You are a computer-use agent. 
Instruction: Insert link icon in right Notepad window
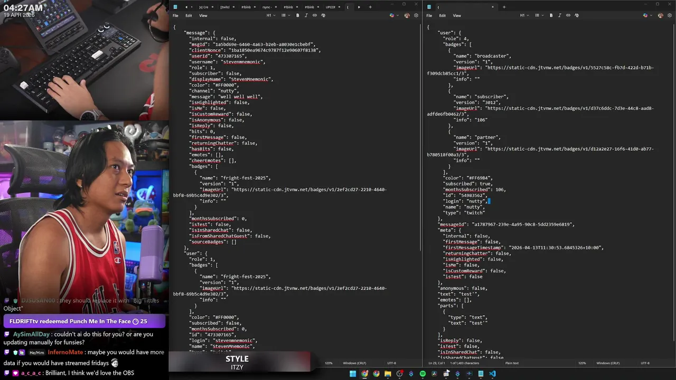click(x=568, y=15)
